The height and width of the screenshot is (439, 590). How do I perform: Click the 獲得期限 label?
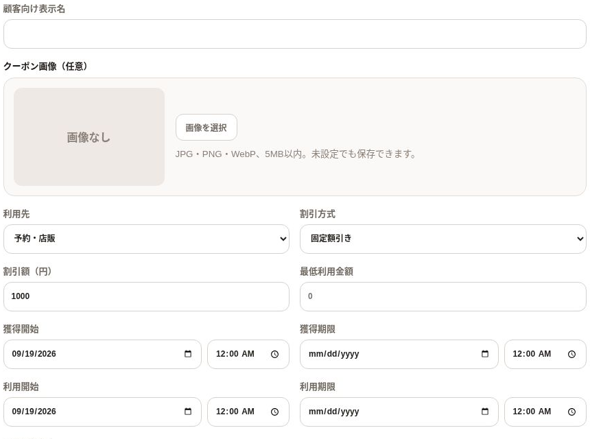pyautogui.click(x=318, y=329)
